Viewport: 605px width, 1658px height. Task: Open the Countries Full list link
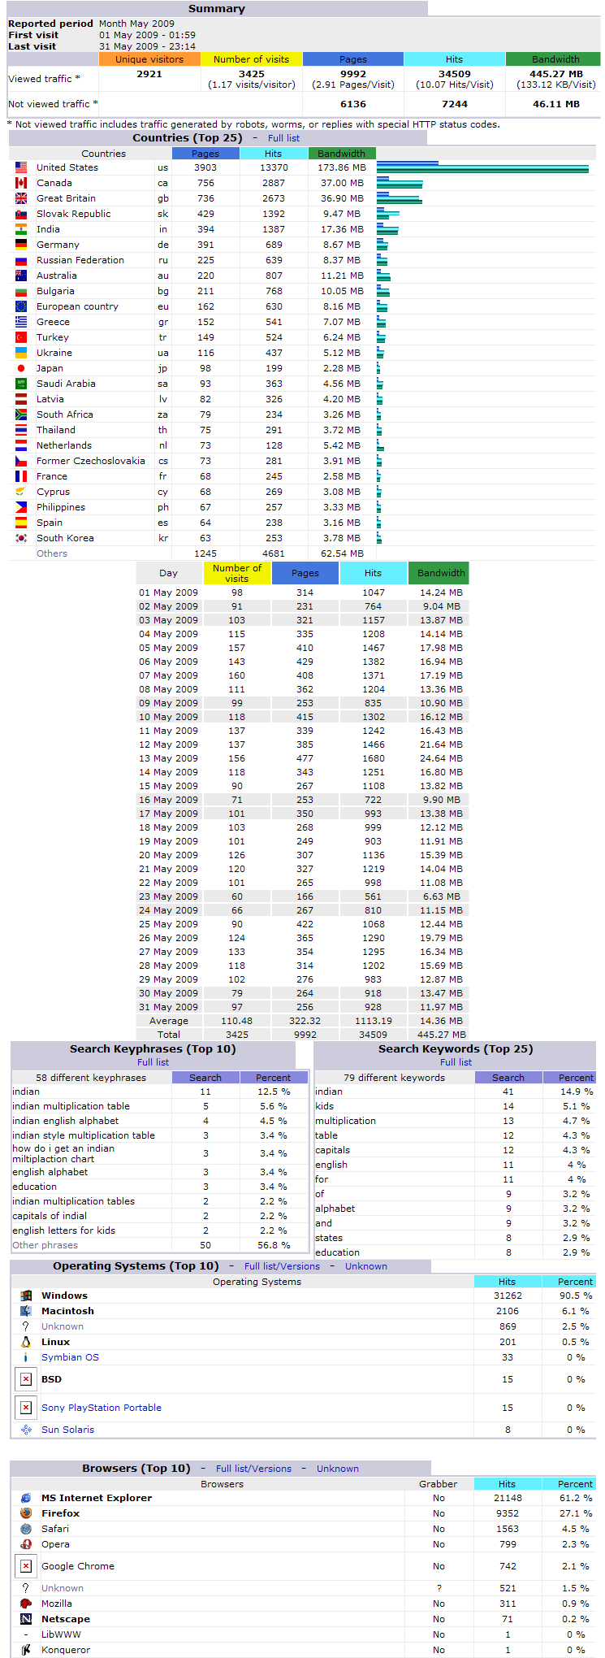[x=283, y=138]
